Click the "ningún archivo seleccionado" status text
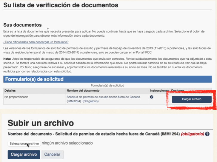217x162 pixels. (x=67, y=143)
